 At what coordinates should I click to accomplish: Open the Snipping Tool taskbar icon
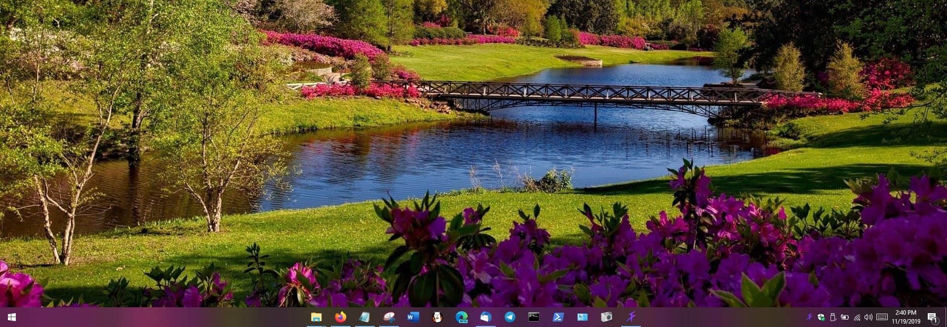(x=389, y=317)
